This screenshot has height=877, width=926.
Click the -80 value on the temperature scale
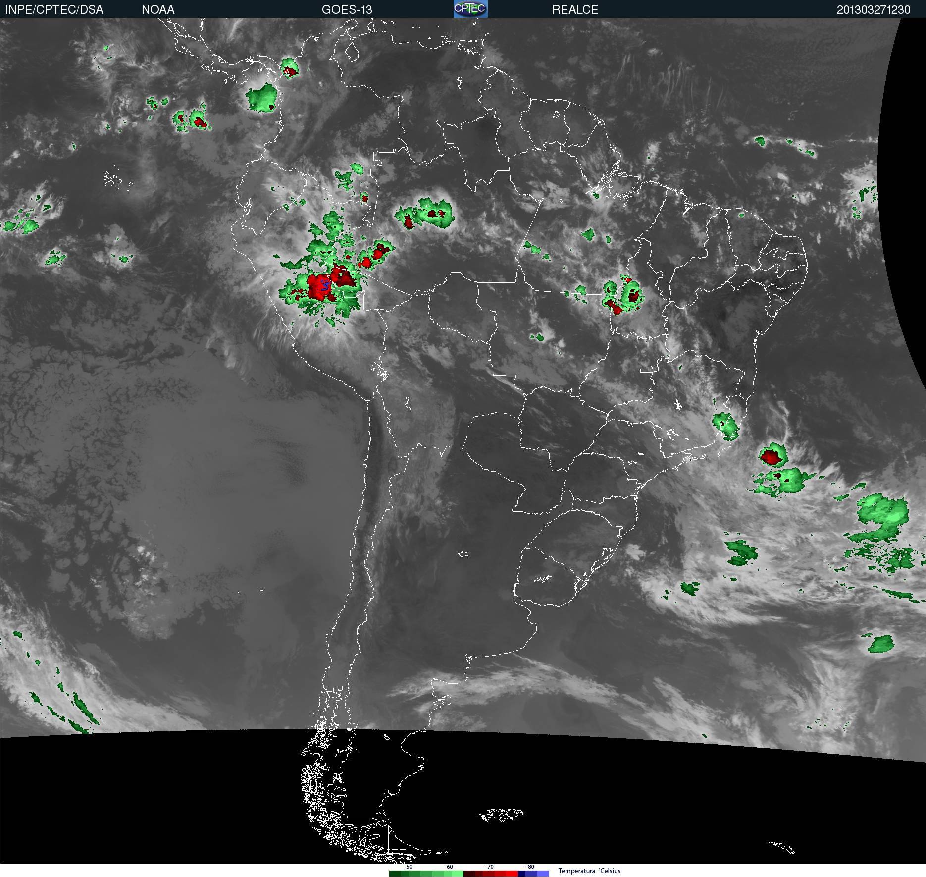tap(530, 867)
